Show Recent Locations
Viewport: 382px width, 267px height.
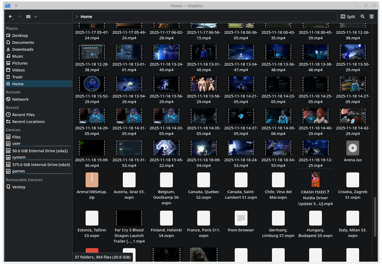38,121
